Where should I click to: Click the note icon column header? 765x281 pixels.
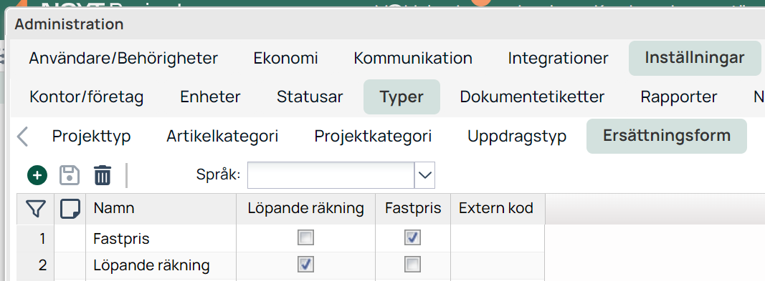point(70,209)
